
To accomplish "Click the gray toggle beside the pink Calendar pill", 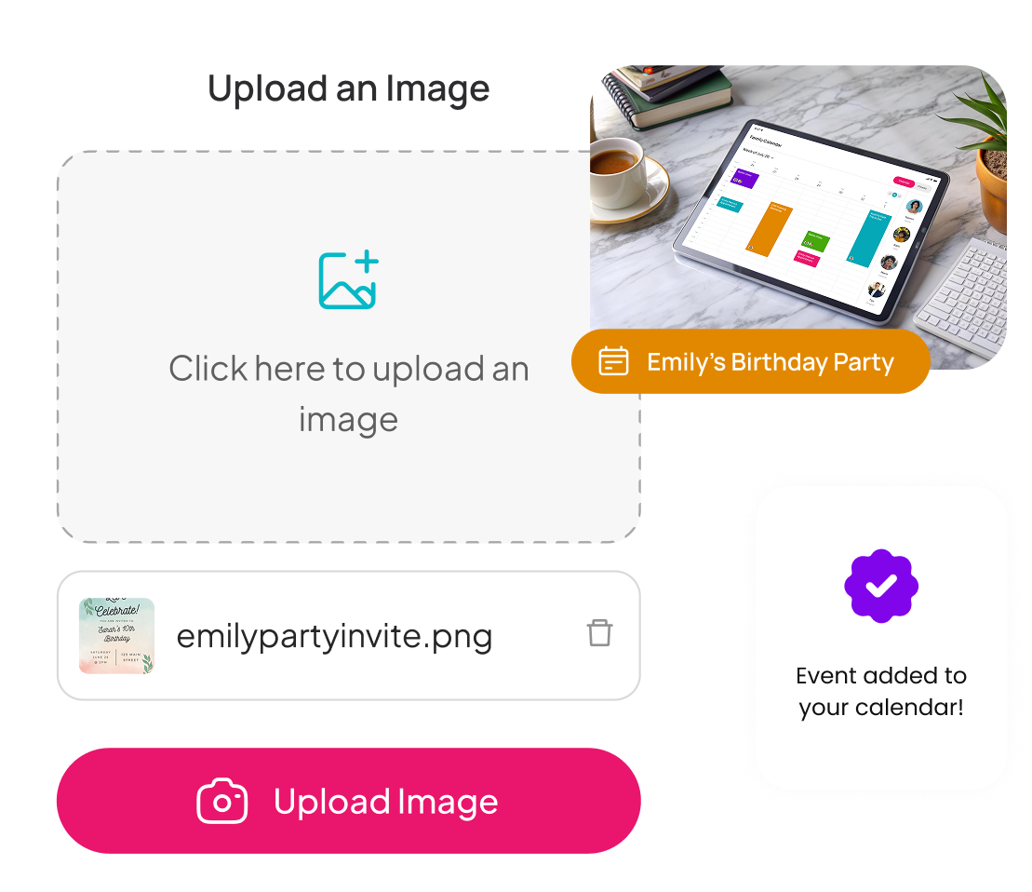I will (923, 187).
